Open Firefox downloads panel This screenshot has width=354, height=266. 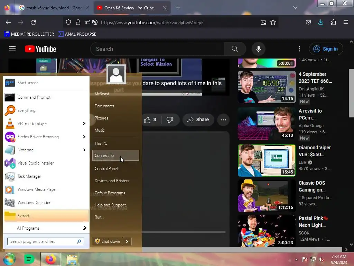pyautogui.click(x=320, y=22)
